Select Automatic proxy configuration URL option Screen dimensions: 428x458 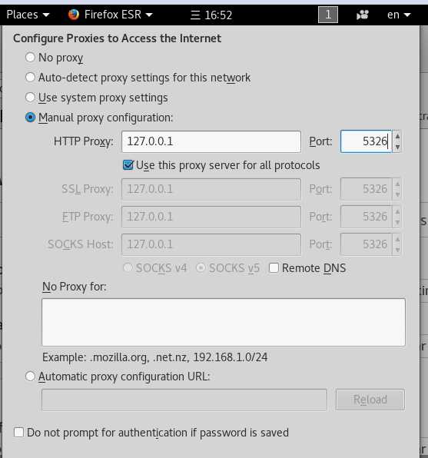(30, 377)
